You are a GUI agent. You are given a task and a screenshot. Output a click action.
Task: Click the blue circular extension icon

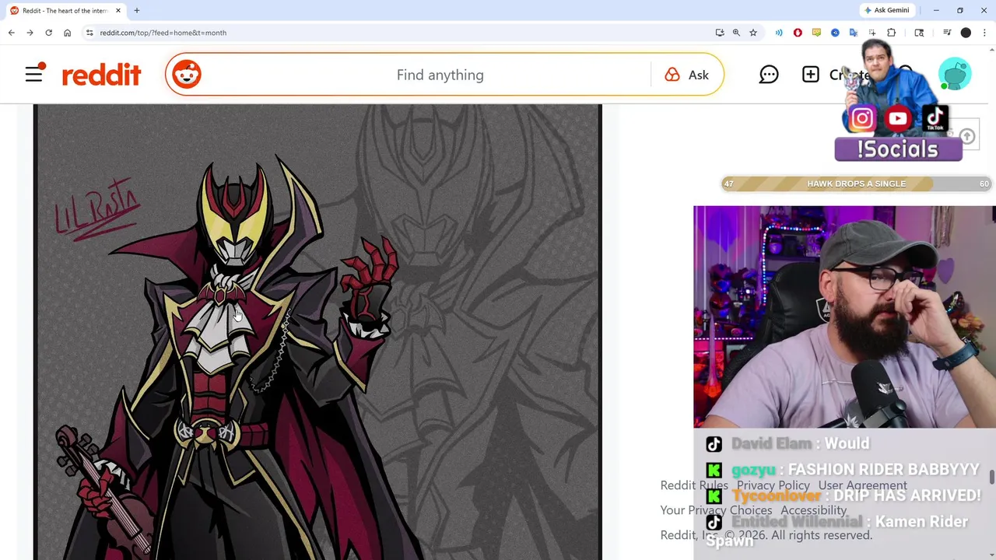tap(835, 33)
